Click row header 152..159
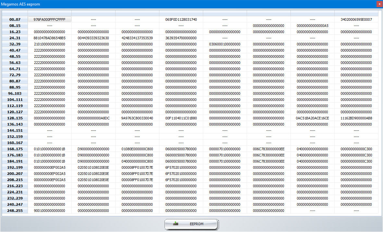 pos(15,137)
